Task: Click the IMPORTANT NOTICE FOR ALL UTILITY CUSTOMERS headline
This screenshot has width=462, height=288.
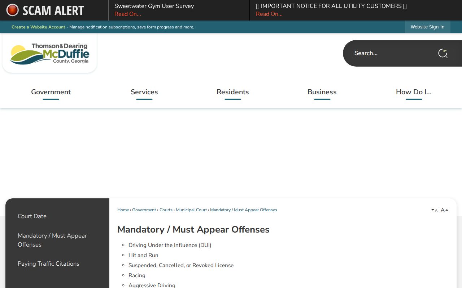Action: pyautogui.click(x=331, y=6)
